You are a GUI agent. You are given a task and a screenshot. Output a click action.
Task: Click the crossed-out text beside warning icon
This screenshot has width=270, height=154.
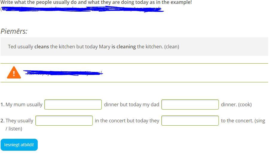(x=63, y=73)
